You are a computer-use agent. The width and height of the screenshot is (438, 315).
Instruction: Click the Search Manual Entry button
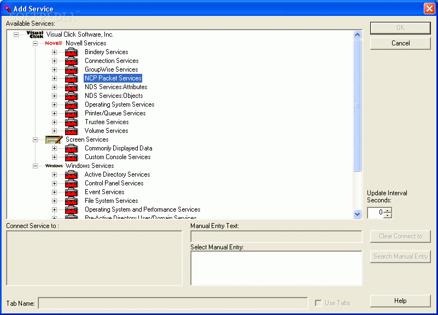coord(400,256)
